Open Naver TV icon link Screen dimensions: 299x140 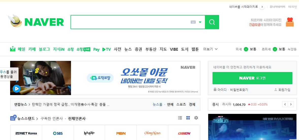tap(107, 49)
